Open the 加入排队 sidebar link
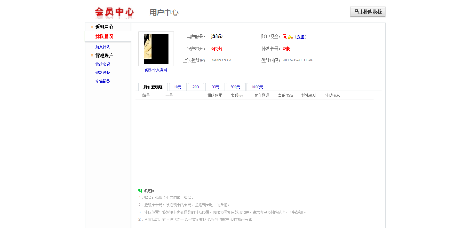This screenshot has height=232, width=470. tap(103, 47)
